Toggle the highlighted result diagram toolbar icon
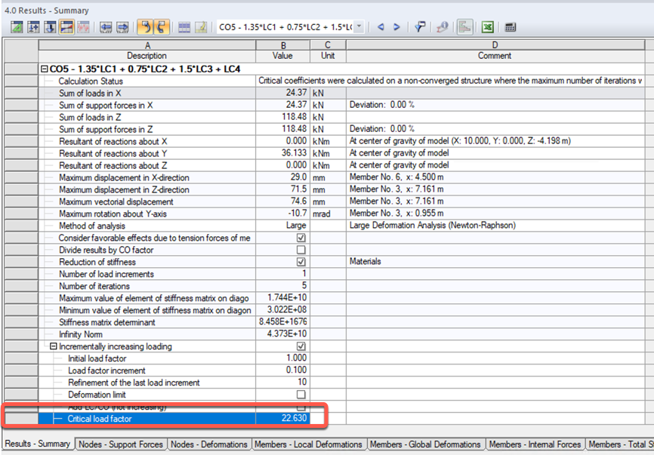 [66, 27]
